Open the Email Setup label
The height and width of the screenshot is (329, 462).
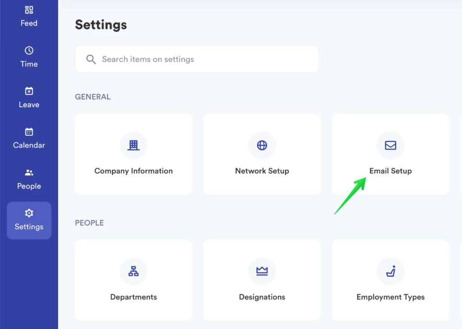(390, 171)
